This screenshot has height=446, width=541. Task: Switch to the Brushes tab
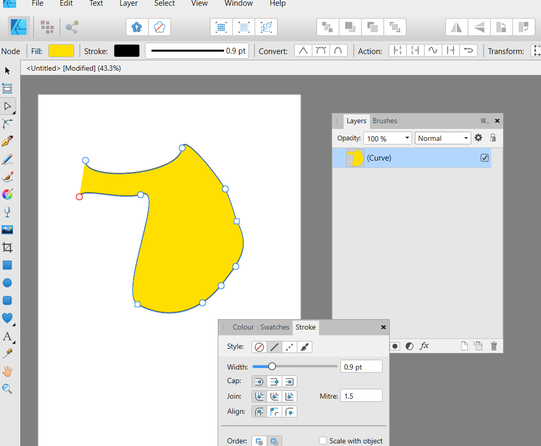pos(385,121)
